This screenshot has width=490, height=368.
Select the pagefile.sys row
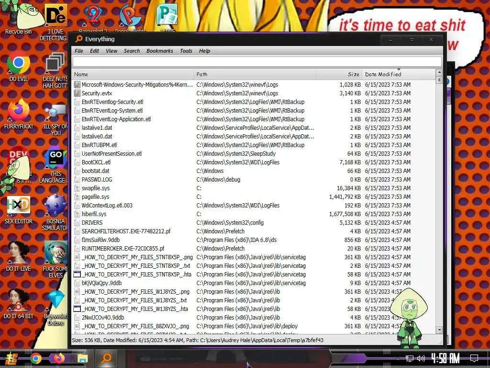[254, 197]
